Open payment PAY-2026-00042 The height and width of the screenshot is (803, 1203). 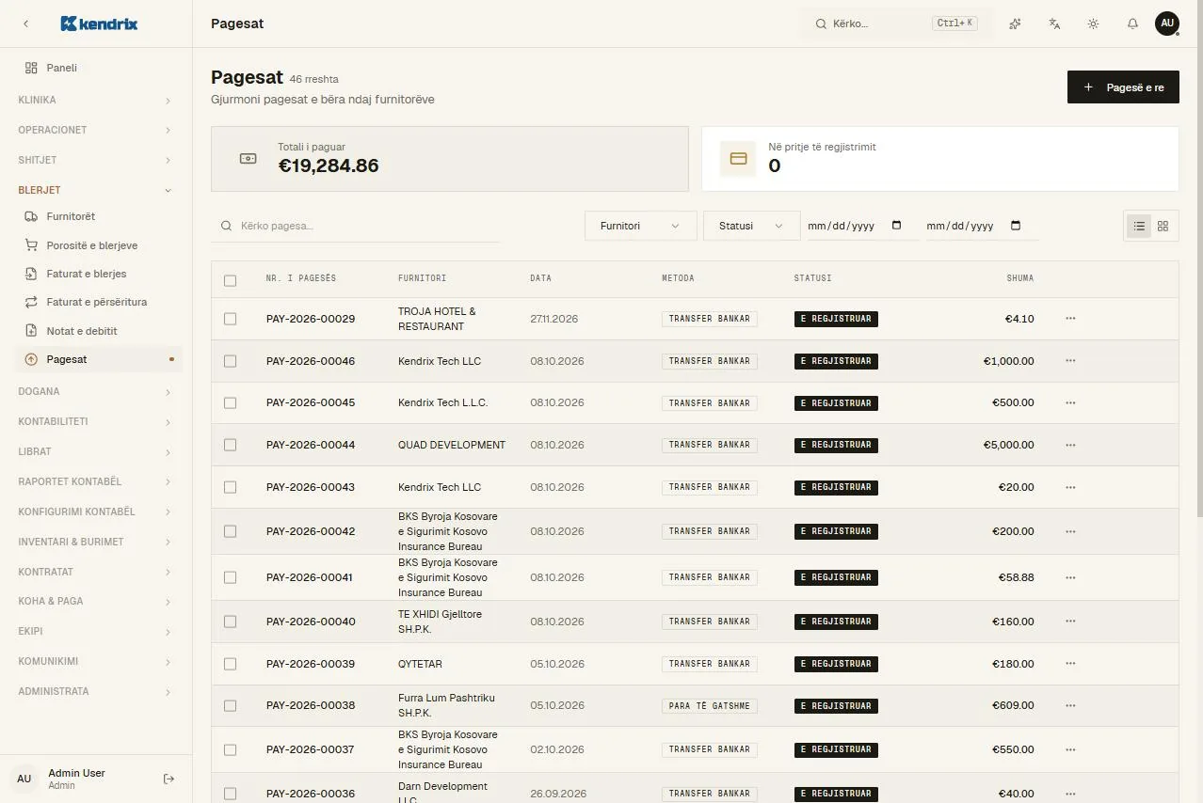pos(311,531)
